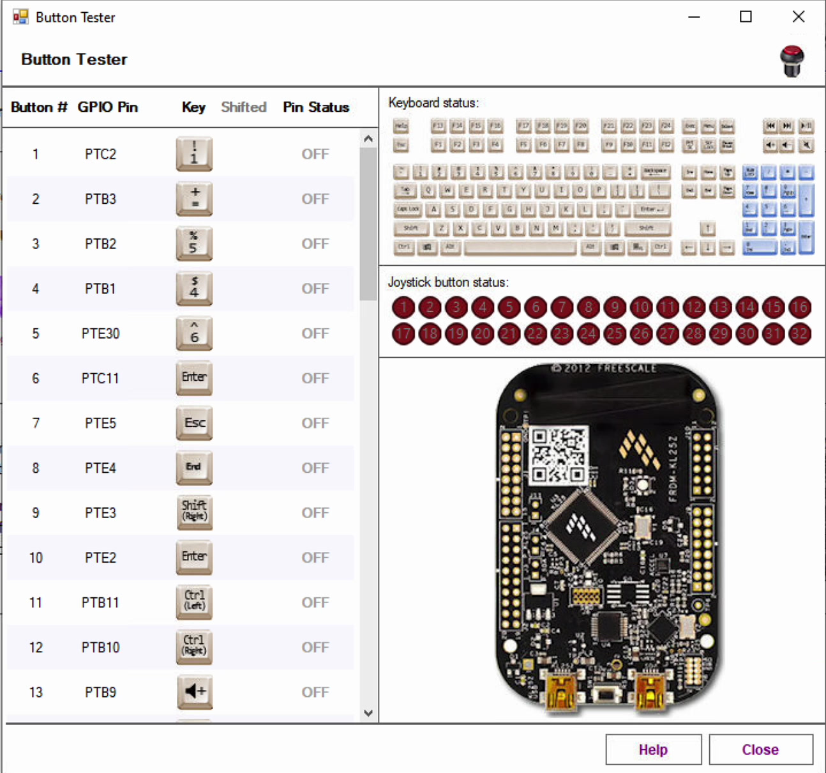Select the '5/%' key icon for PTB2
The image size is (826, 773).
click(193, 243)
